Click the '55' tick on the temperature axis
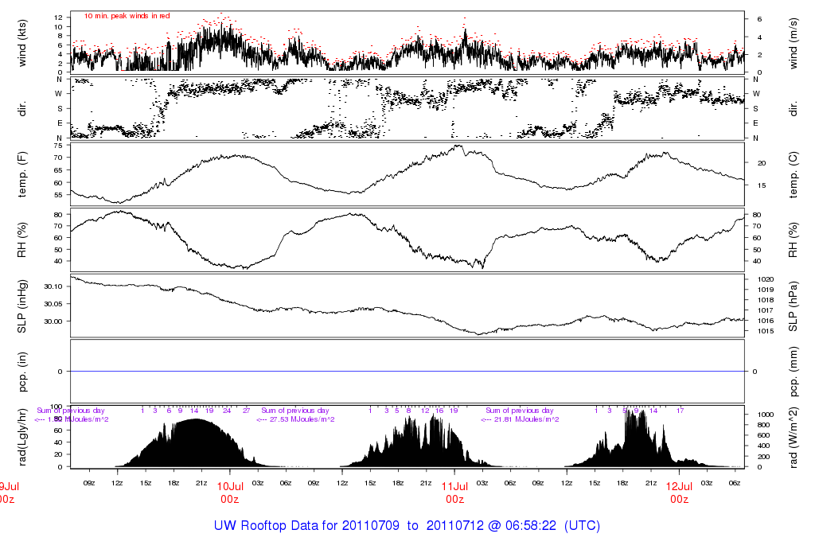This screenshot has width=815, height=557. click(57, 196)
